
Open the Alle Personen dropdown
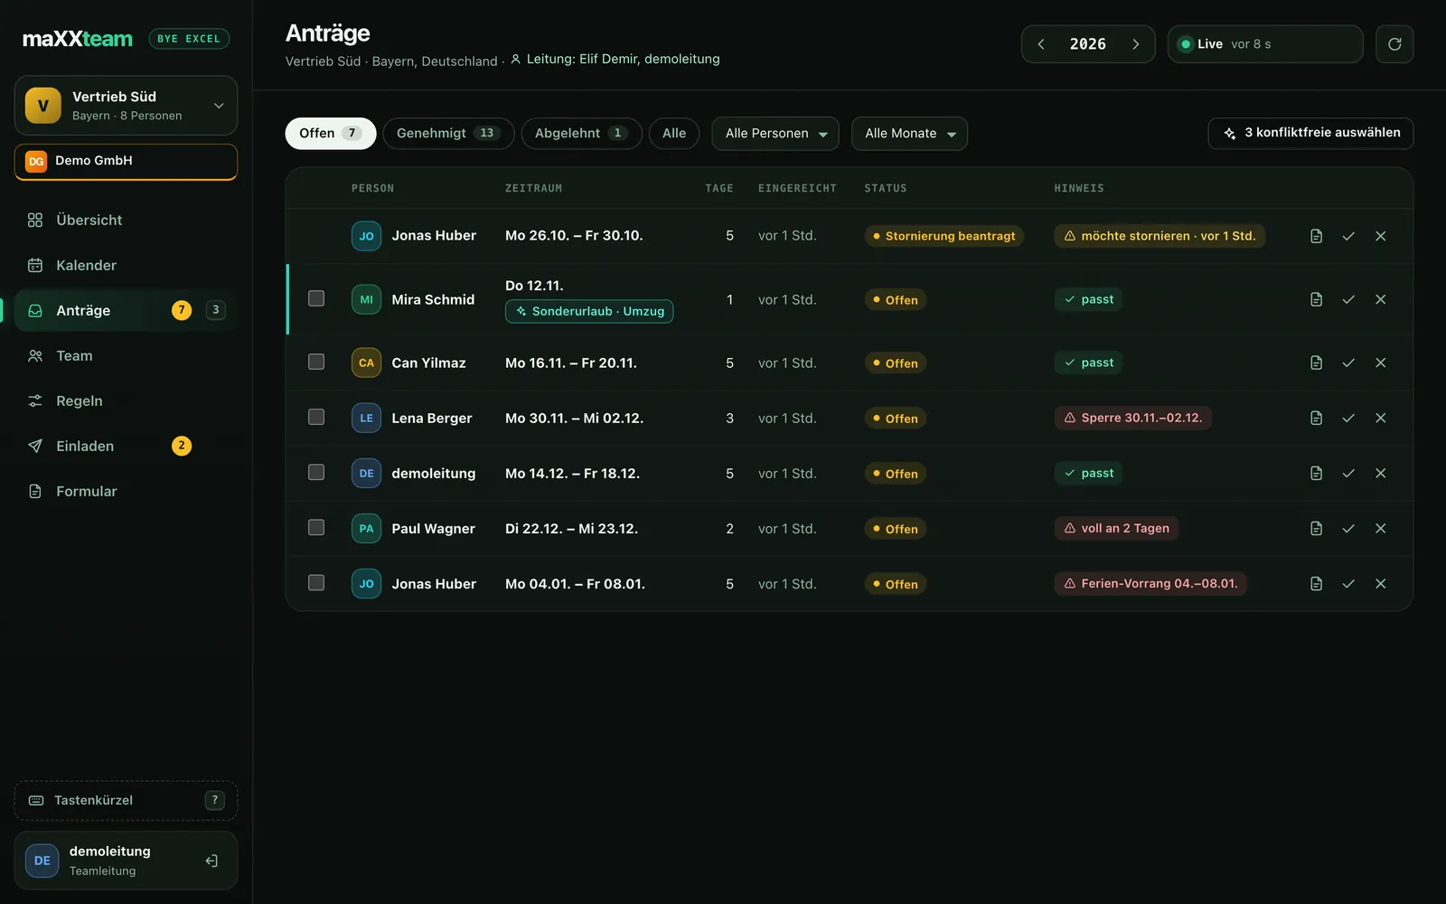pyautogui.click(x=775, y=134)
